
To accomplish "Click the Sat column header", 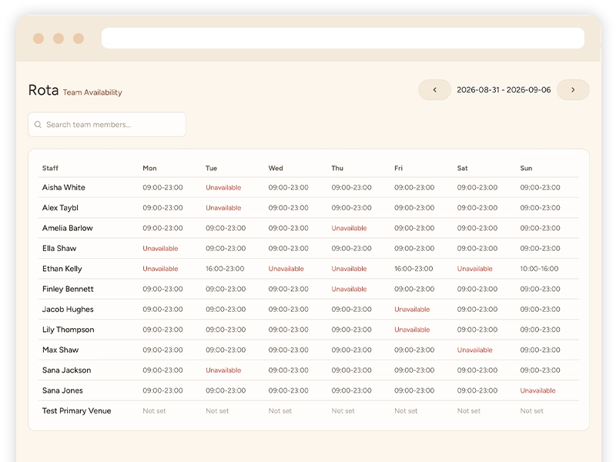I will pyautogui.click(x=463, y=168).
